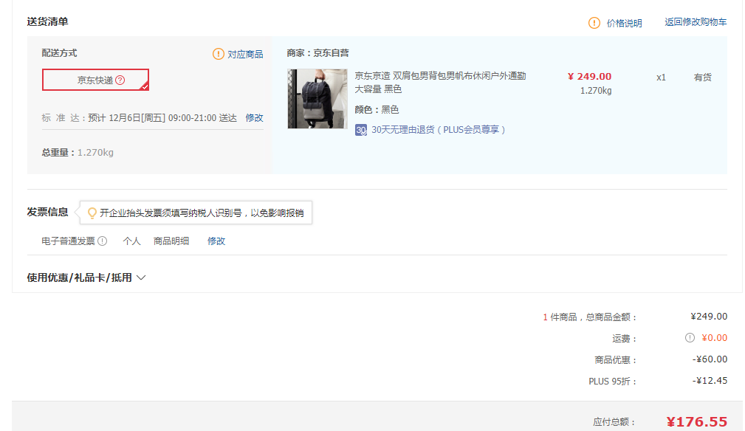Modify the invoice information
Viewport: 745px width, 431px height.
pos(216,241)
